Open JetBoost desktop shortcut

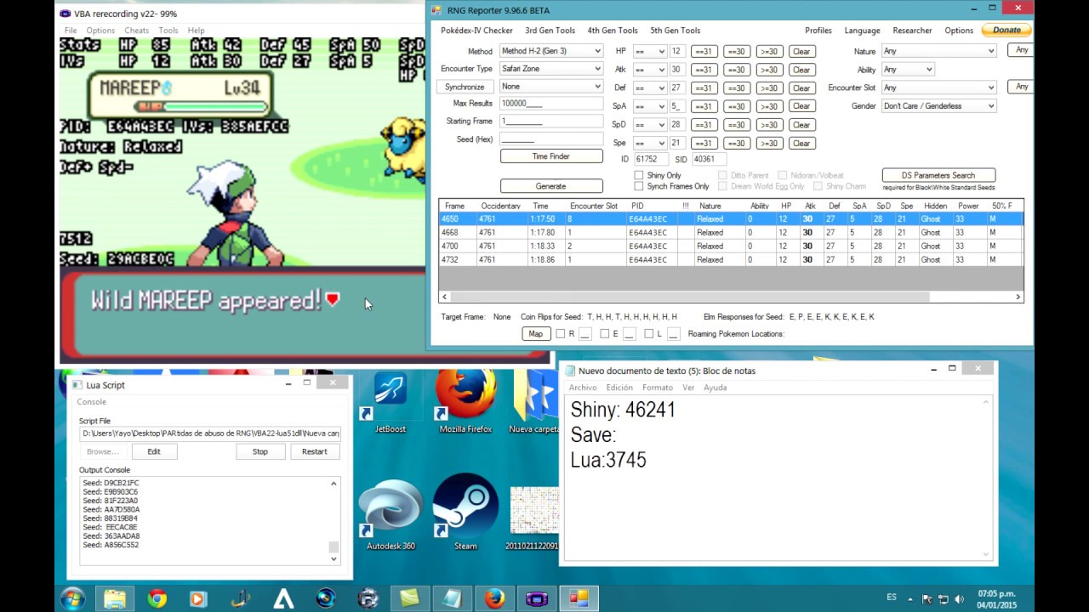pyautogui.click(x=391, y=403)
